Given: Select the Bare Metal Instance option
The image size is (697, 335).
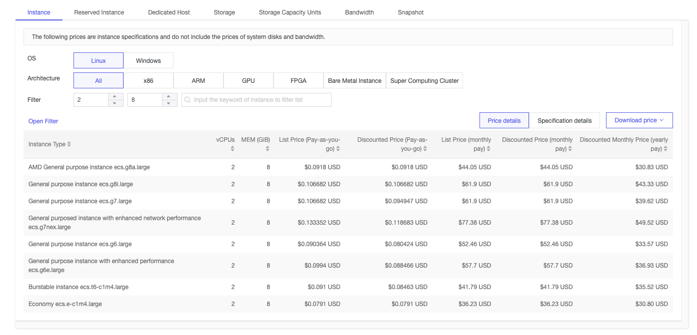Looking at the screenshot, I should coord(354,80).
